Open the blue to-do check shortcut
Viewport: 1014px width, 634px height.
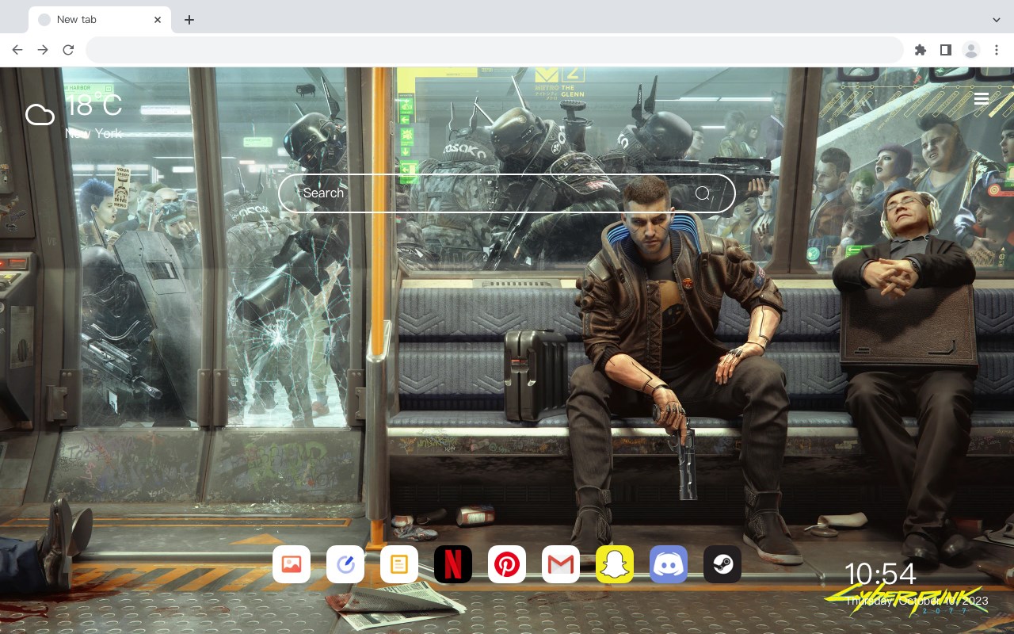(345, 564)
